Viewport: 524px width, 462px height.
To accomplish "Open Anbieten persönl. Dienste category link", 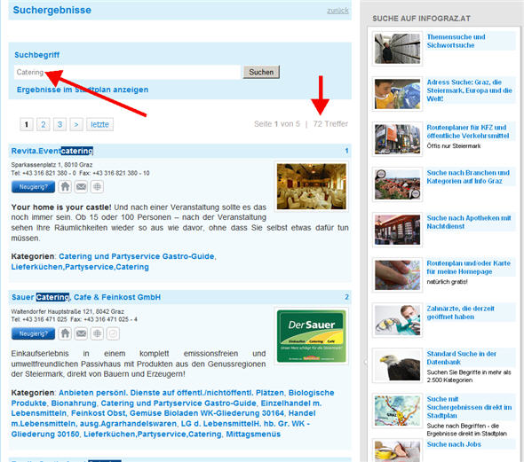I will coord(171,393).
